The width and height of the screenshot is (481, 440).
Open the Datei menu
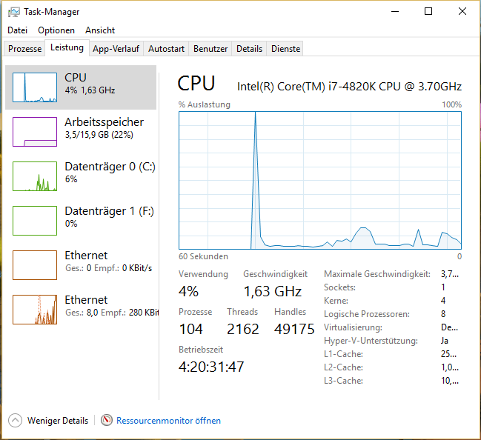18,30
